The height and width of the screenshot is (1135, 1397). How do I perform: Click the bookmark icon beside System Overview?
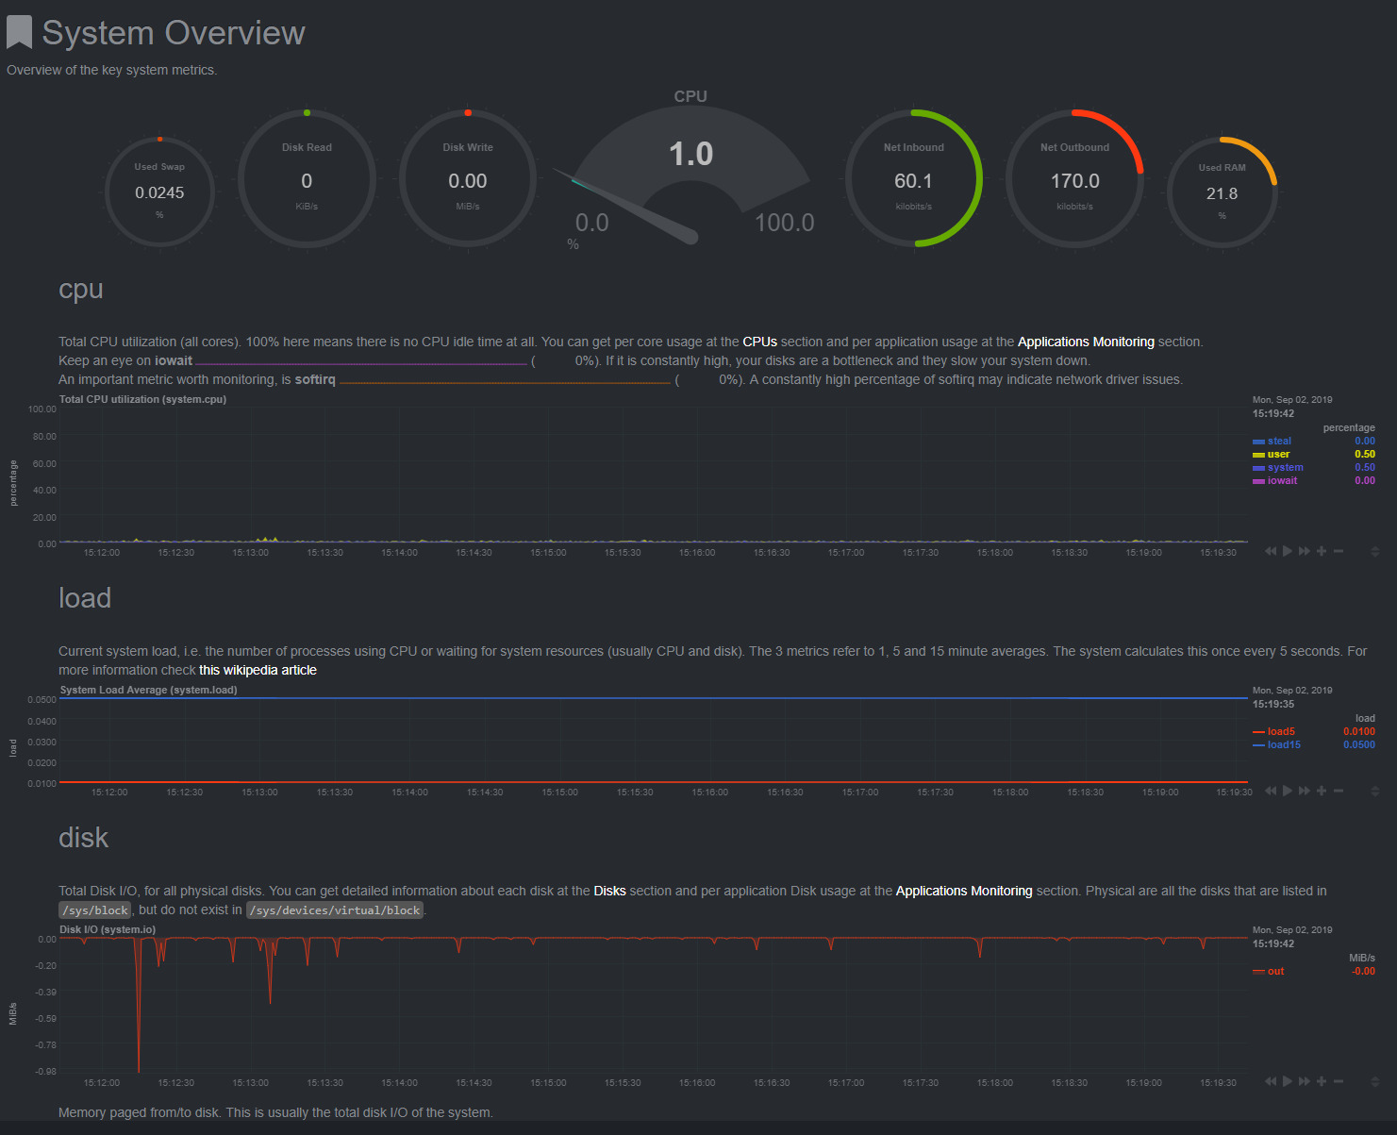click(x=19, y=33)
